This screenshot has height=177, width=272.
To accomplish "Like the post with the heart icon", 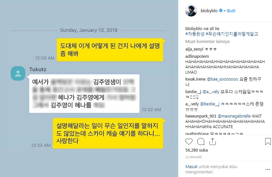I will [x=189, y=142].
